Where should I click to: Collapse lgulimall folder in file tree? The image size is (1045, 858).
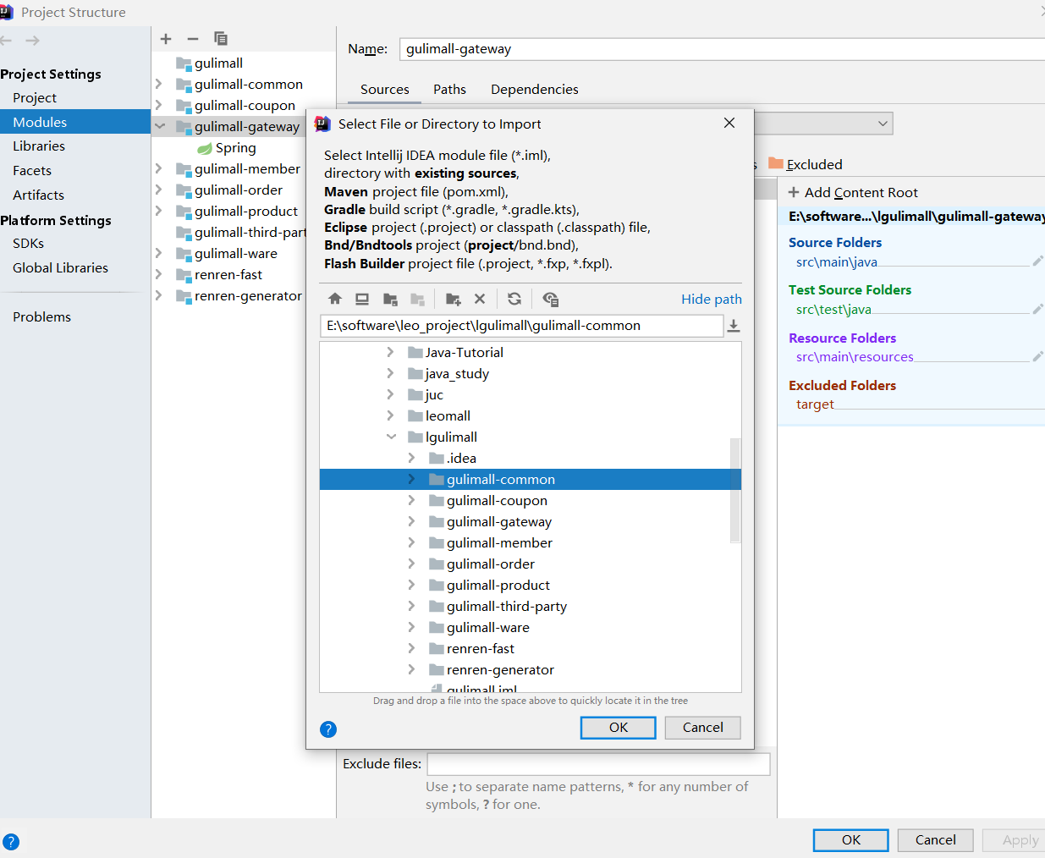click(x=391, y=437)
